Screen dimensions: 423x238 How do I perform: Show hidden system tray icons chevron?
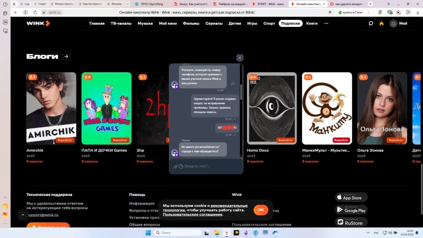point(368,233)
